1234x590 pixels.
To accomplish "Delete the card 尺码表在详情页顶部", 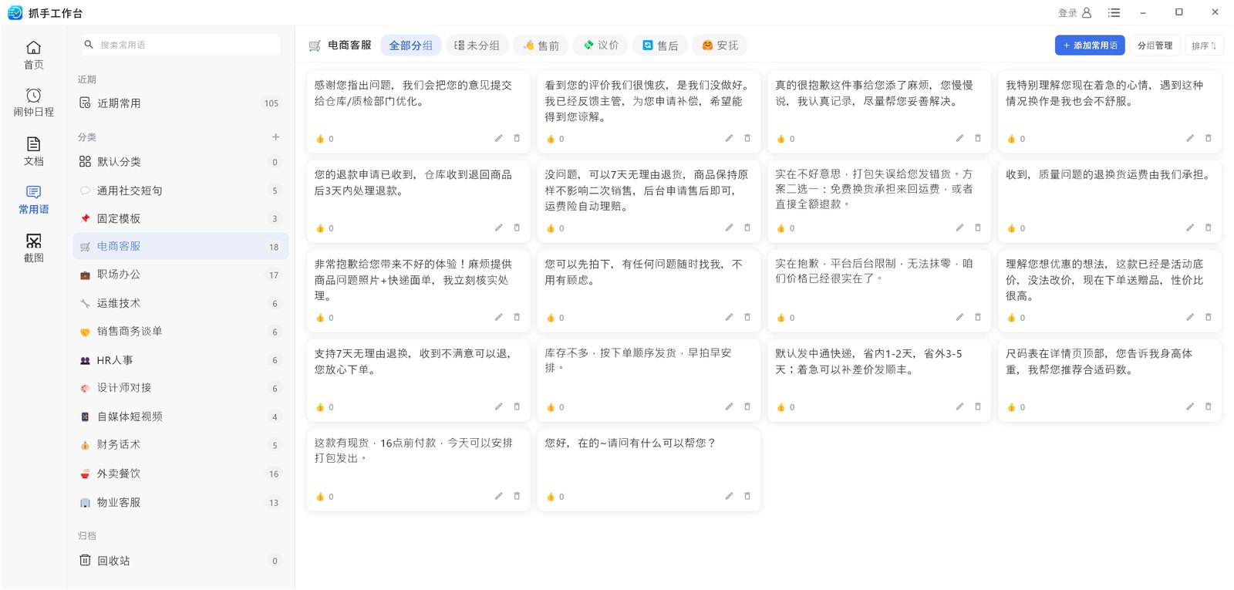I will tap(1209, 406).
